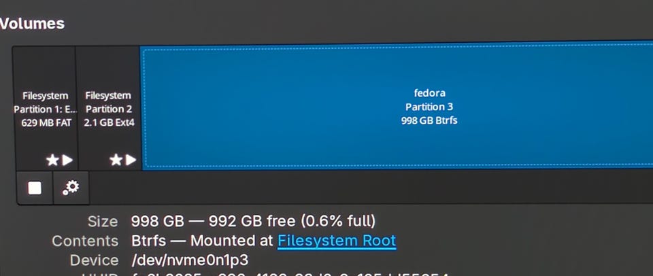Click the Volumes section heading
Viewport: 653px width, 276px height.
[x=32, y=24]
